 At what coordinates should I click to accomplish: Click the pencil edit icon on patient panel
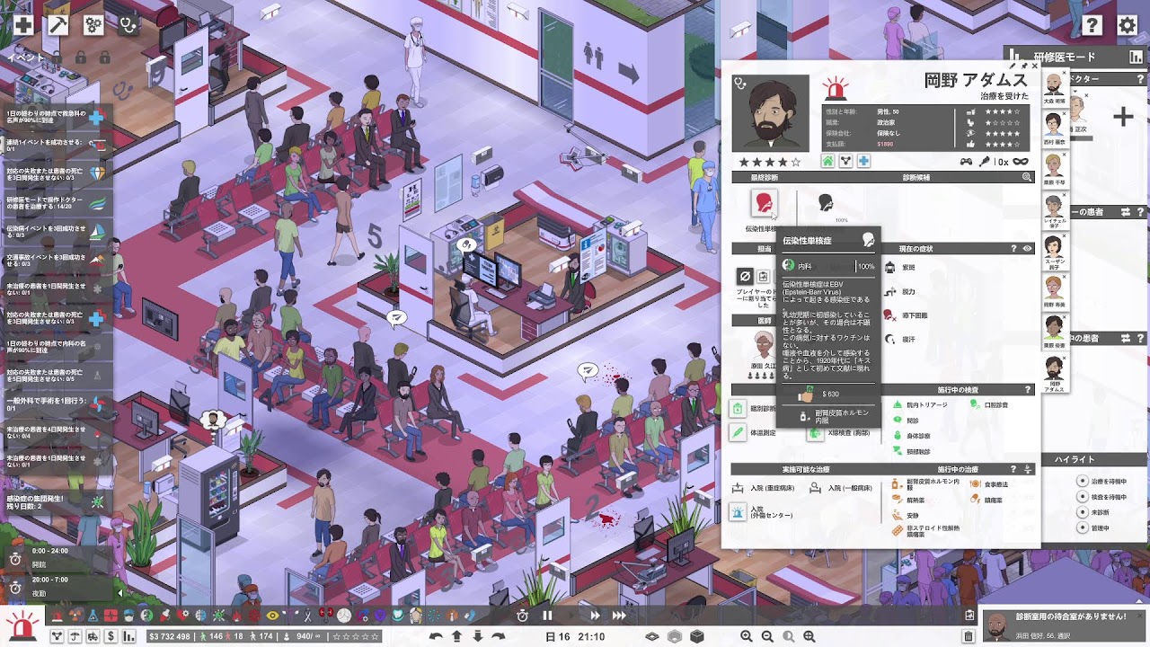[1013, 66]
